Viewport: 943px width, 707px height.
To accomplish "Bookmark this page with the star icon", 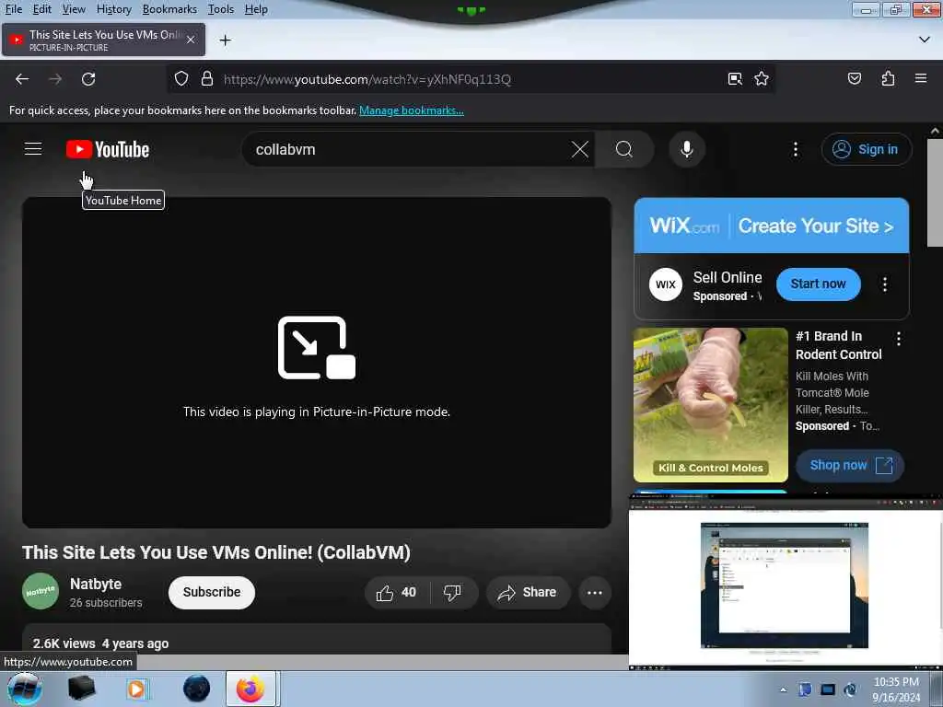I will [x=762, y=79].
